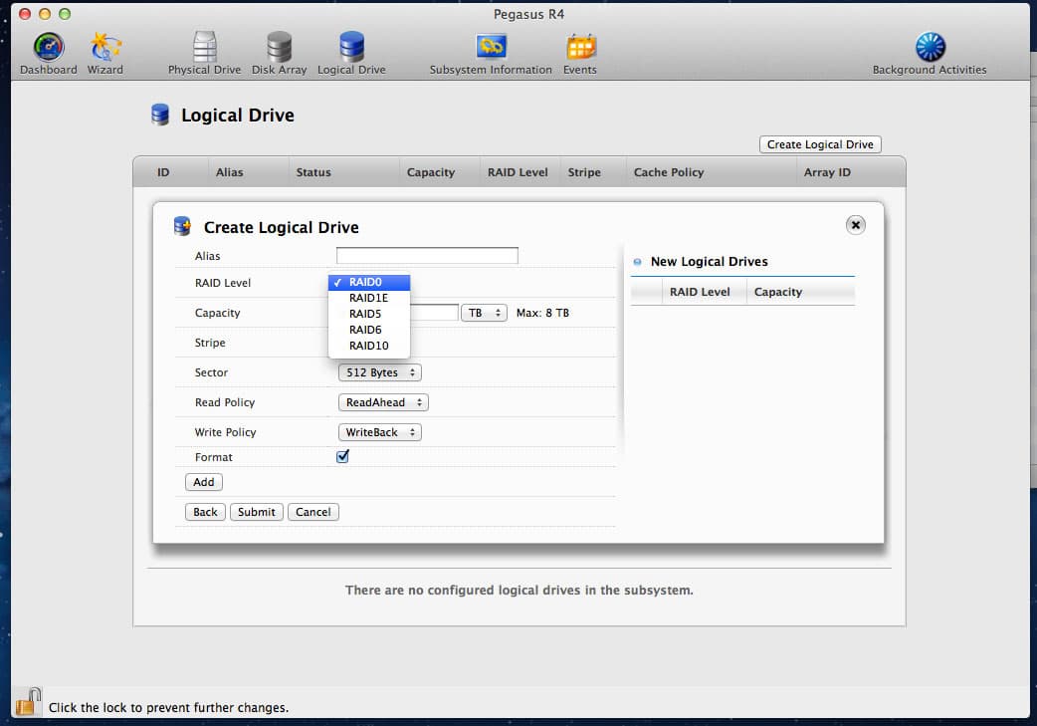
Task: Click the Create Logical Drive dialog icon
Action: click(182, 226)
